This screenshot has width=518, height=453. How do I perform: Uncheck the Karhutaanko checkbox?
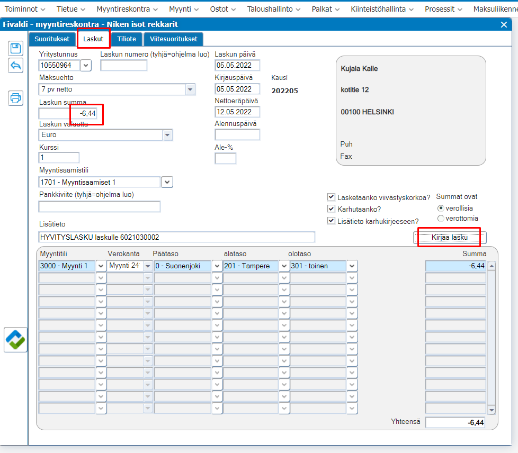click(331, 209)
